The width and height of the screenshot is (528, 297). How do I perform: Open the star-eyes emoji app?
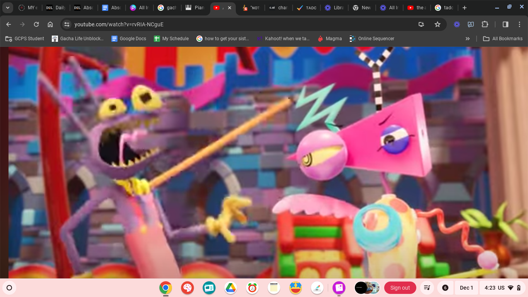click(x=296, y=288)
